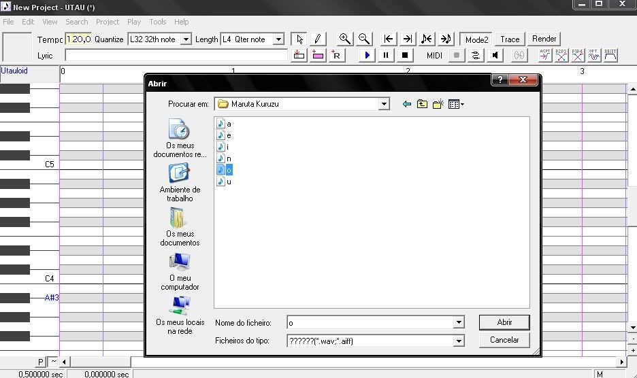Go to Os meus locais na rede

(180, 315)
